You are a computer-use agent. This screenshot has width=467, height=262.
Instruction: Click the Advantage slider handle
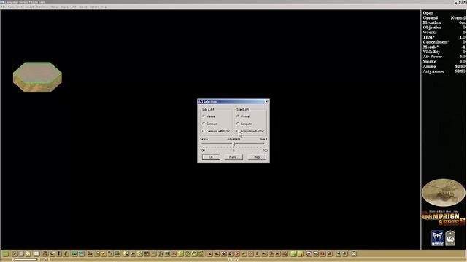coord(234,144)
